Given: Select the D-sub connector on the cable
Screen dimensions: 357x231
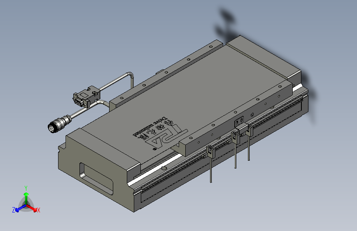Looking at the screenshot, I should (x=86, y=97).
